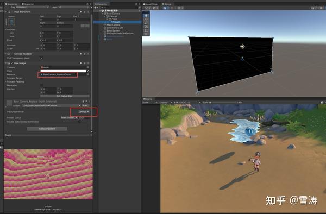Toggle Cull Transparent Mesh checkbox
326x214 pixels.
click(x=41, y=58)
